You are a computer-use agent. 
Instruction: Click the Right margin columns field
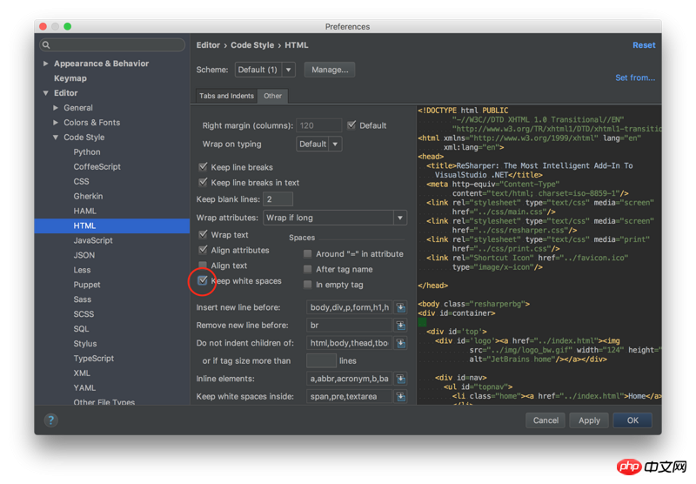[319, 125]
